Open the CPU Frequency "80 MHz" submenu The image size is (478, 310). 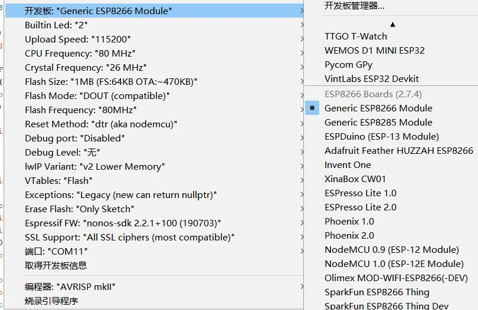[x=154, y=53]
